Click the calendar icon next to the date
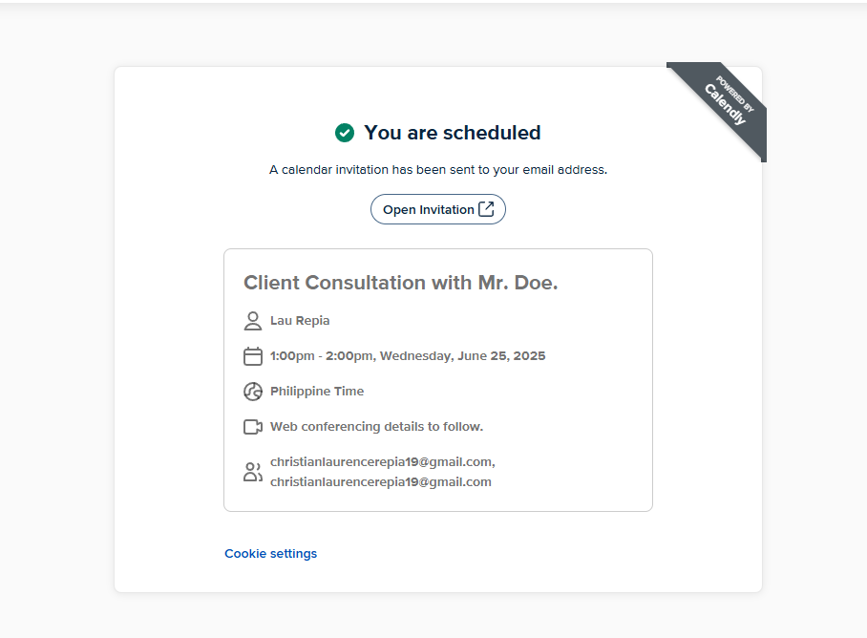 253,356
